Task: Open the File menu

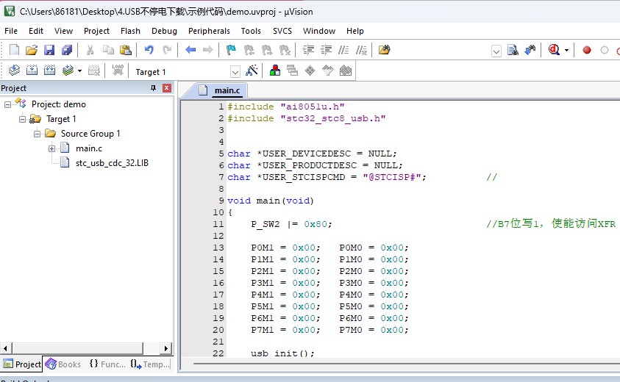Action: [x=11, y=31]
